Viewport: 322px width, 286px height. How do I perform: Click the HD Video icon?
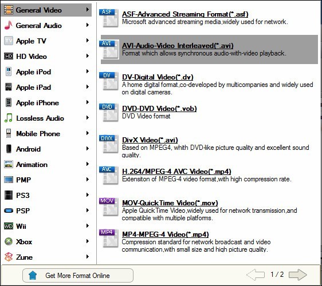(x=9, y=56)
